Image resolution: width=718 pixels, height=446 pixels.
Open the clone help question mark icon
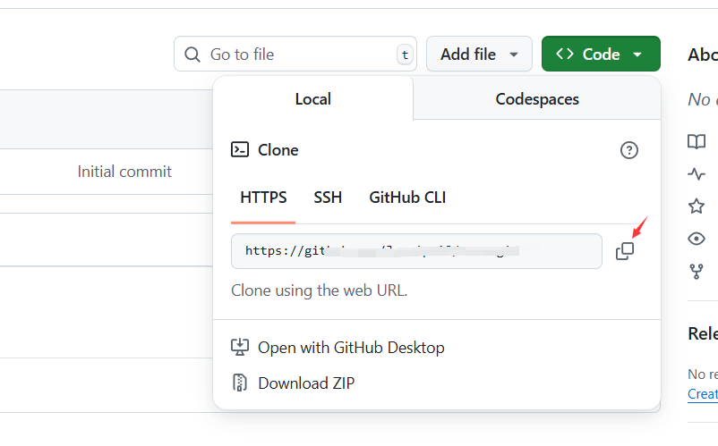pyautogui.click(x=629, y=150)
